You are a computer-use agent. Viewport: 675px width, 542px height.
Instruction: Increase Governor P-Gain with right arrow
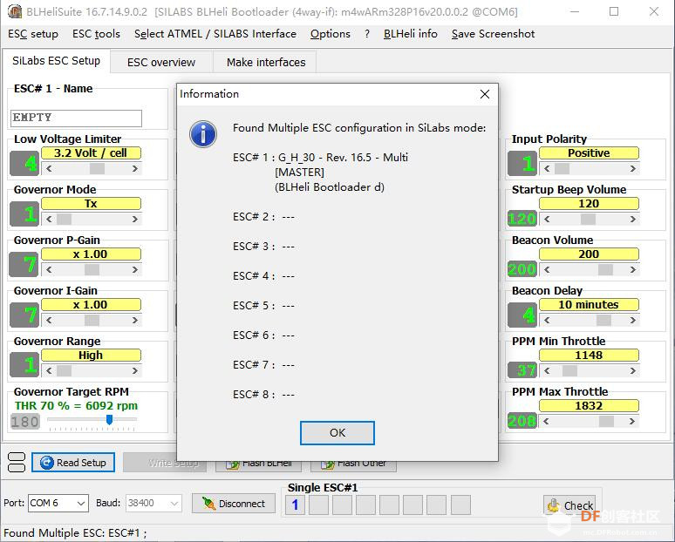coord(135,270)
